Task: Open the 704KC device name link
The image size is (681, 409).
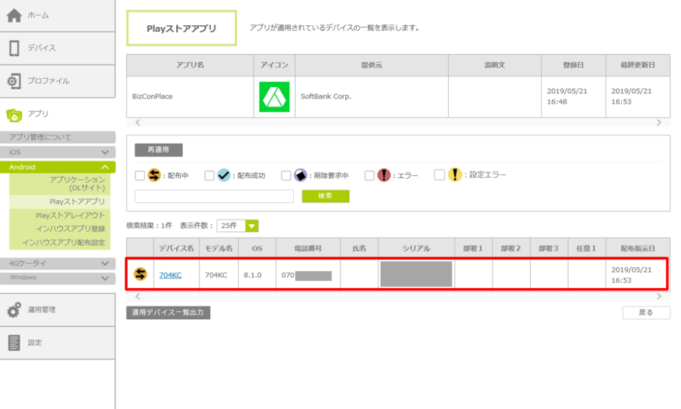Action: (170, 275)
